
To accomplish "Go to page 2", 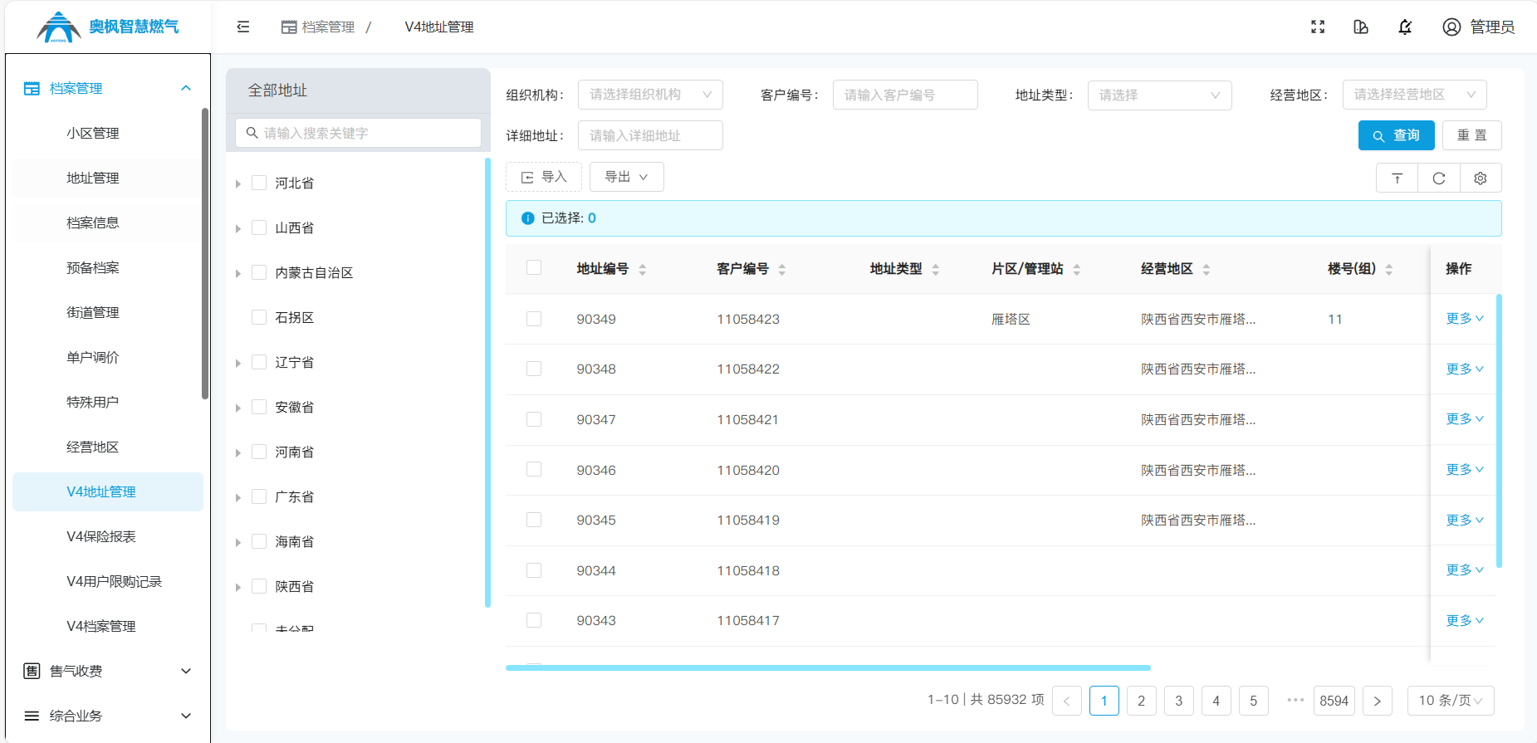I will [1142, 701].
